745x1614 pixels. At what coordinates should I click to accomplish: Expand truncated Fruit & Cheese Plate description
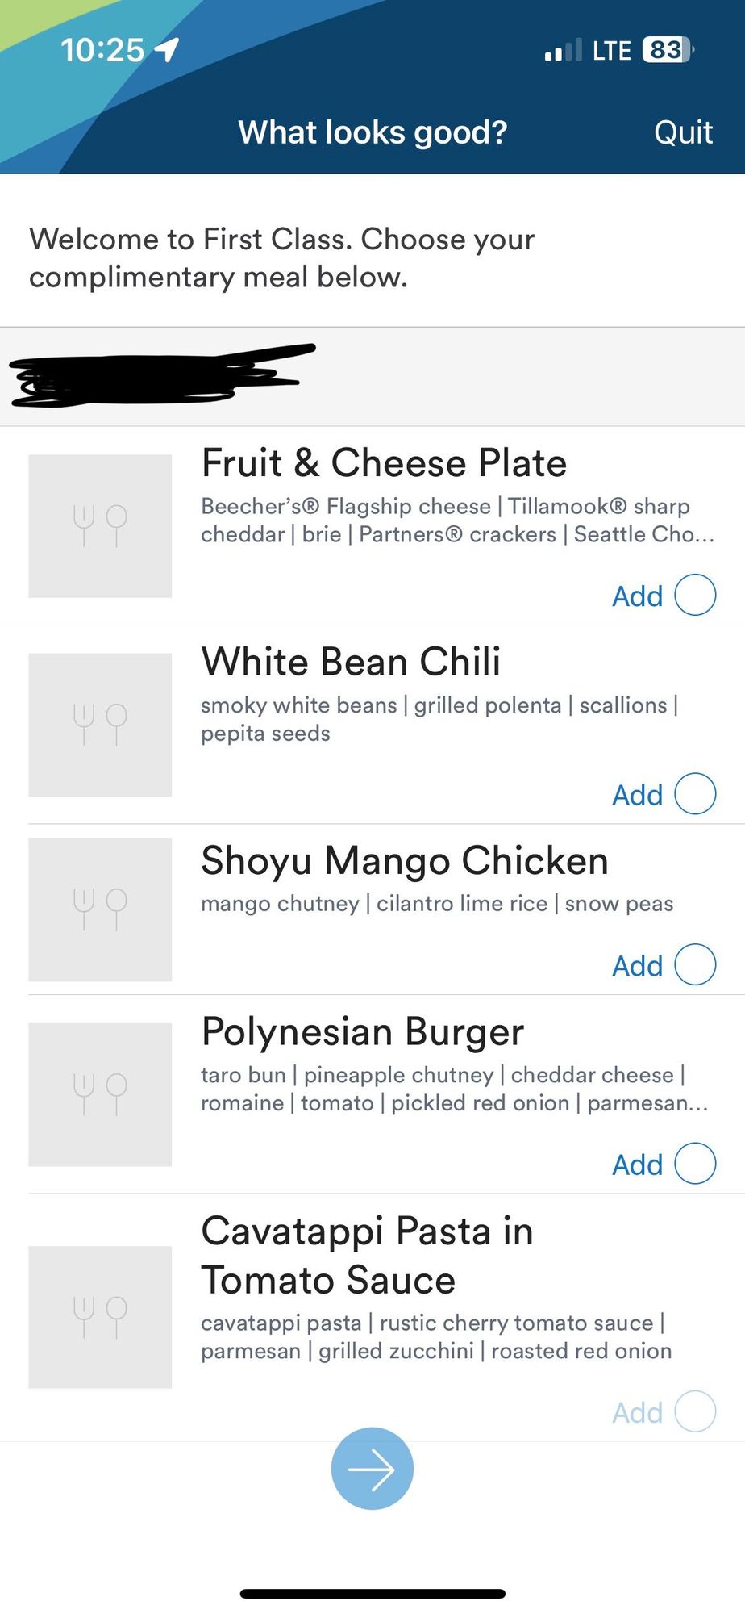point(458,521)
